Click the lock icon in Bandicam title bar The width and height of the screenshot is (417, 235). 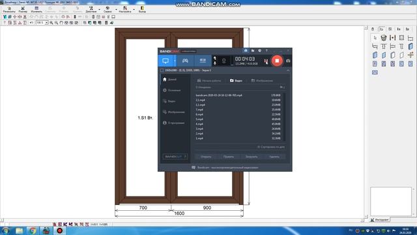pyautogui.click(x=246, y=51)
